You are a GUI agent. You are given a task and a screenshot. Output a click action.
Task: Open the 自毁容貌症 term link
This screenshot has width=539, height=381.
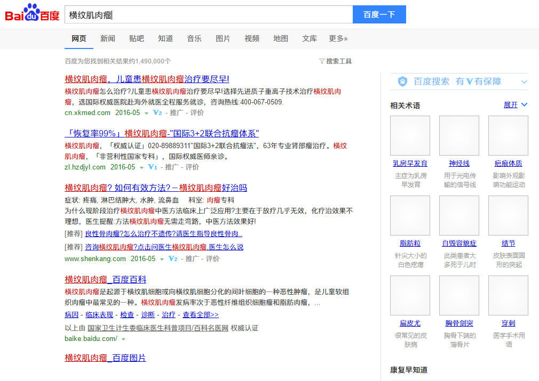[x=459, y=244]
